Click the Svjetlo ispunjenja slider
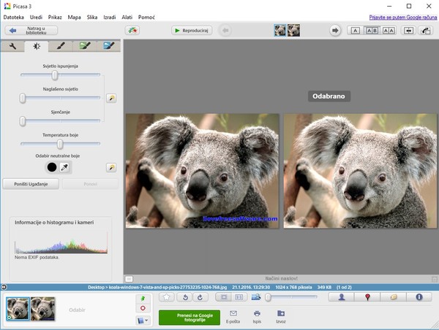This screenshot has width=439, height=330. tap(55, 74)
